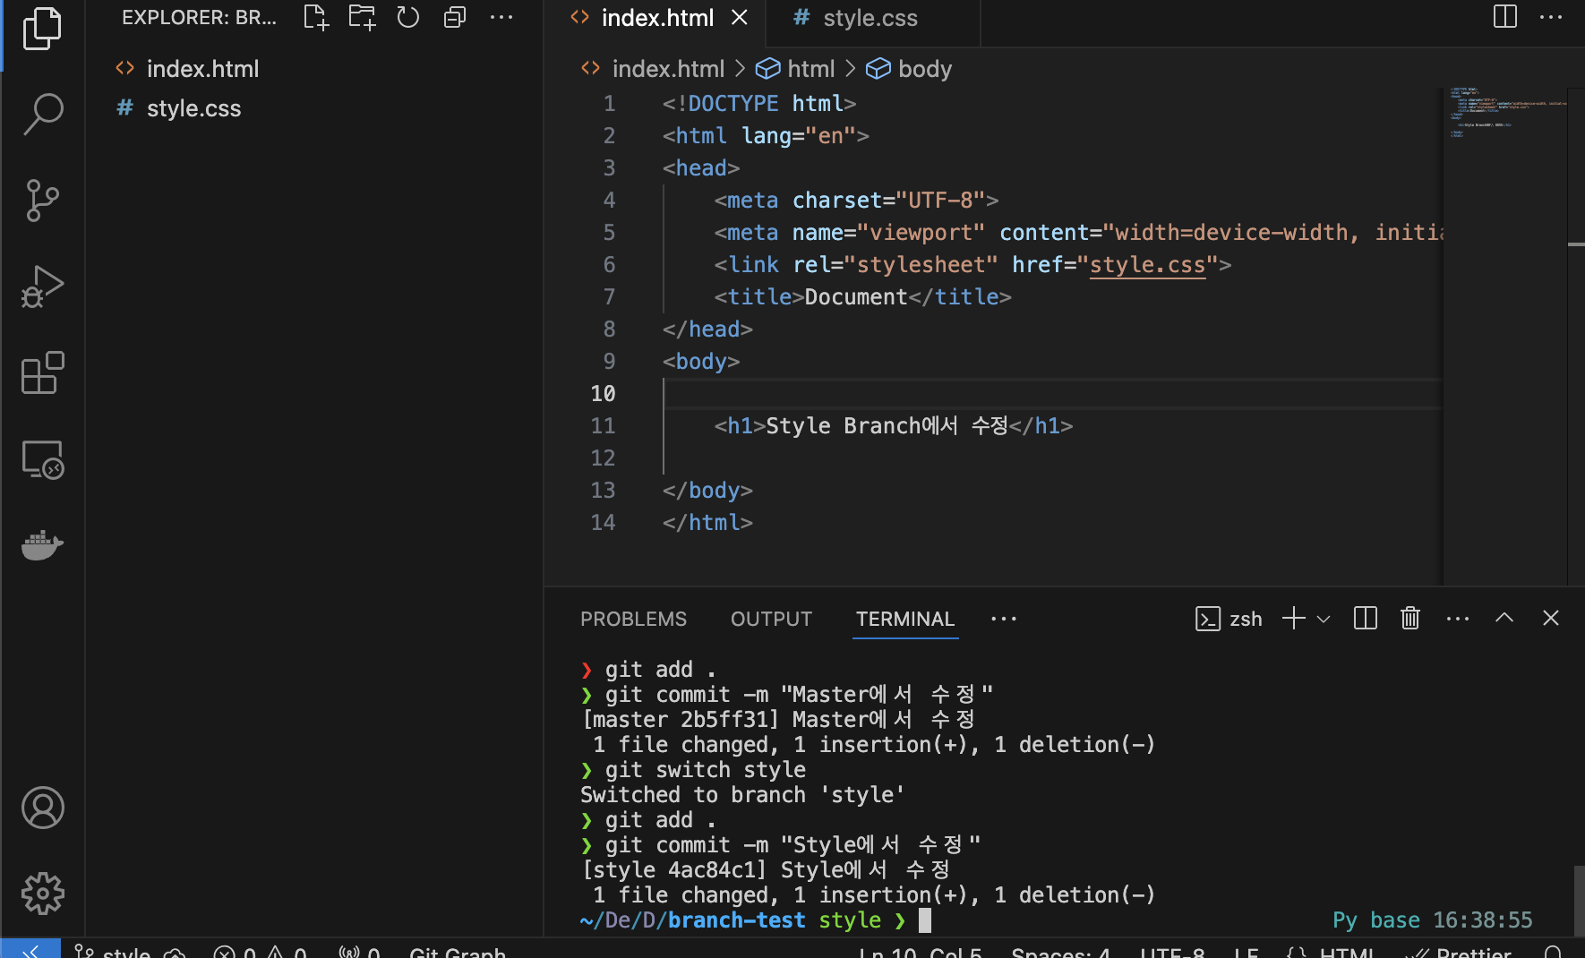Click the Prettier status bar item

1460,952
